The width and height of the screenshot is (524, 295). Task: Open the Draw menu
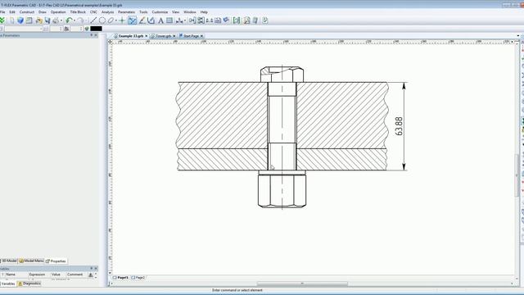click(43, 12)
